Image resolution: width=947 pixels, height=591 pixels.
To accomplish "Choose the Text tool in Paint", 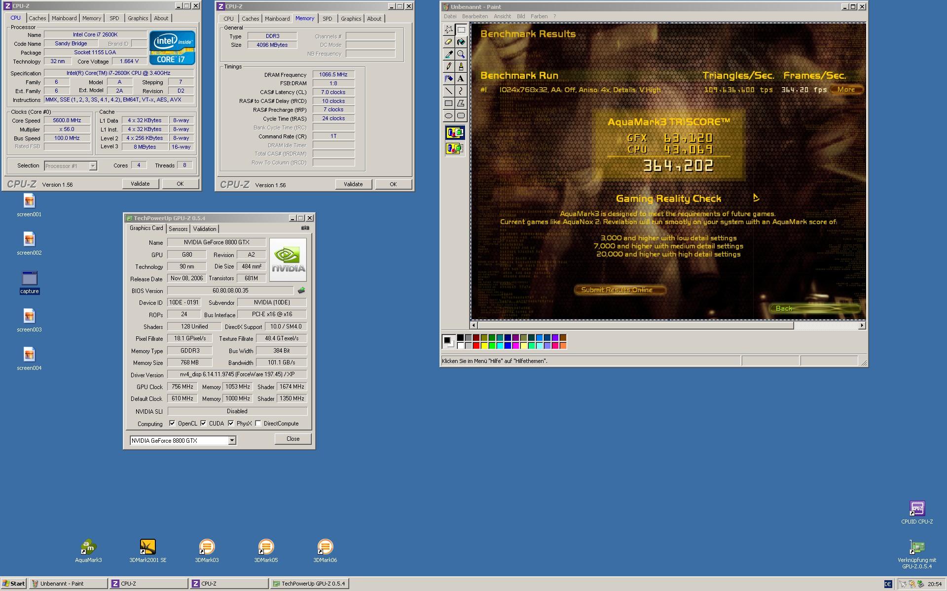I will pos(461,79).
